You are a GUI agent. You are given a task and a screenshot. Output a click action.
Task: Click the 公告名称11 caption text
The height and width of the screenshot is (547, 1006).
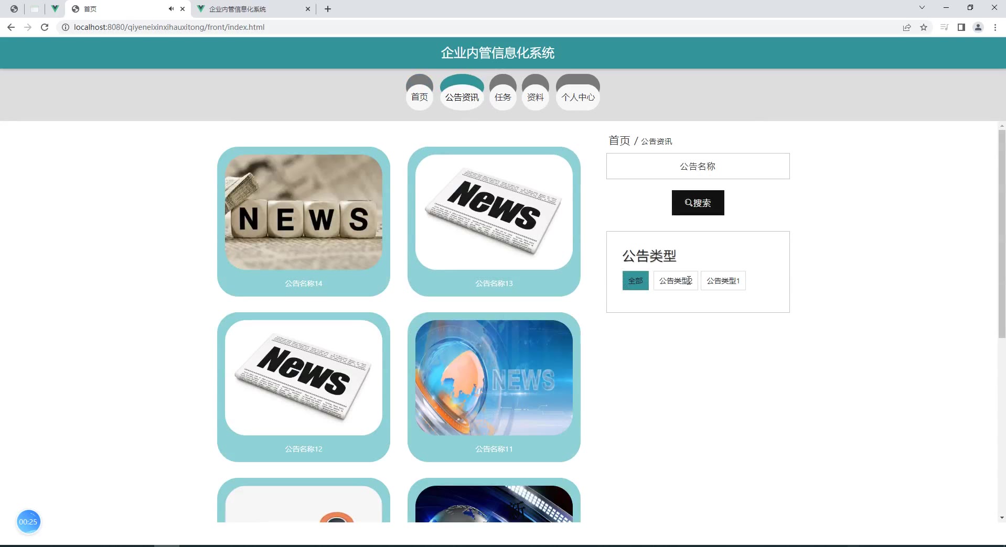[494, 449]
